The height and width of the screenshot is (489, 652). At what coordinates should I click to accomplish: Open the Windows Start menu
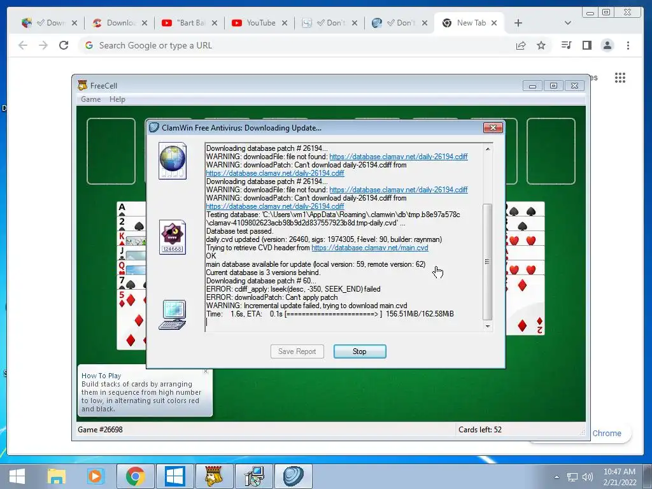[x=17, y=476]
